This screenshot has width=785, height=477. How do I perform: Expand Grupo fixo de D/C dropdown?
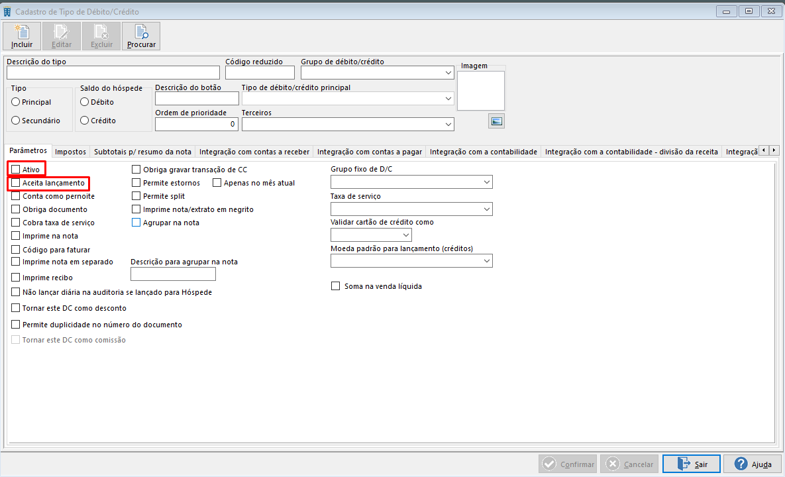487,182
